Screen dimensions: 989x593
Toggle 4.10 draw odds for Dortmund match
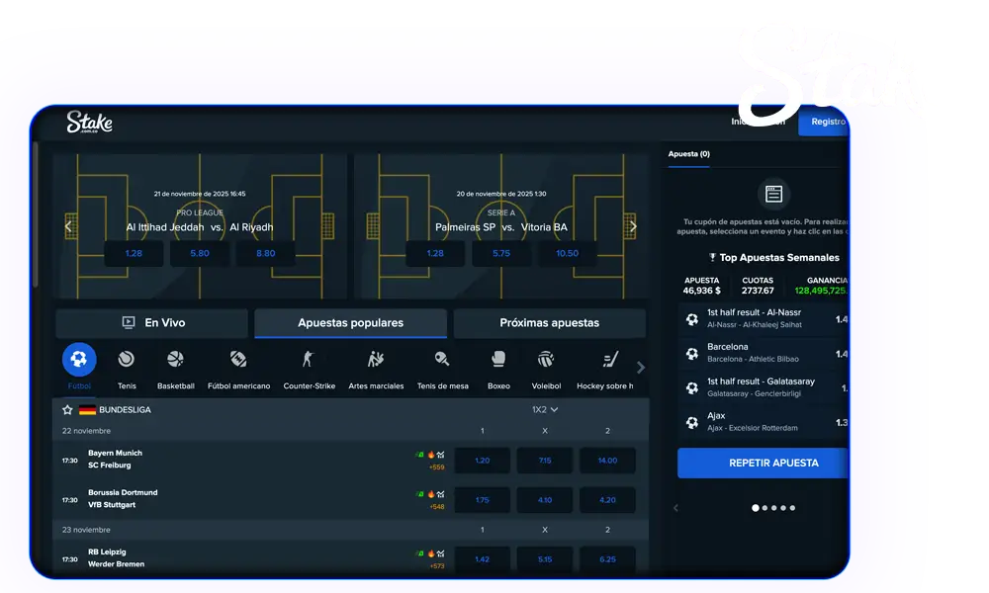(545, 500)
